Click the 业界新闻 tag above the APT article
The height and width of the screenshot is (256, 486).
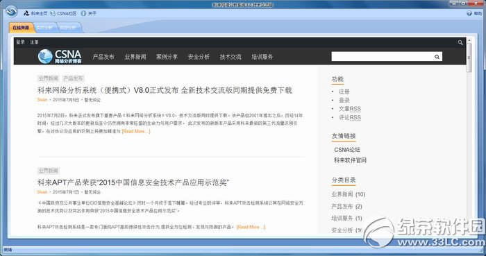click(49, 171)
